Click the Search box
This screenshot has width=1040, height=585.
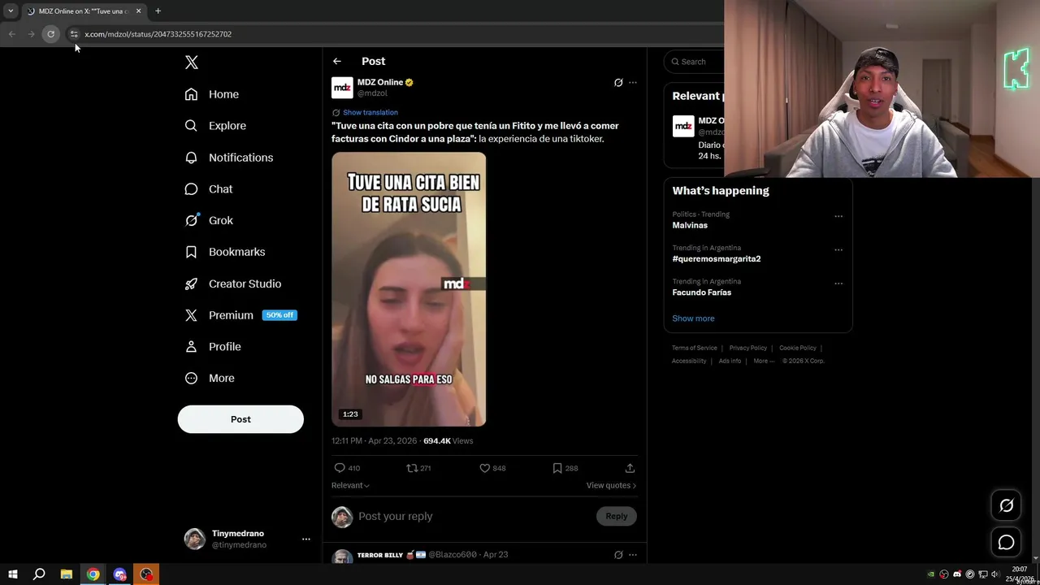point(695,62)
